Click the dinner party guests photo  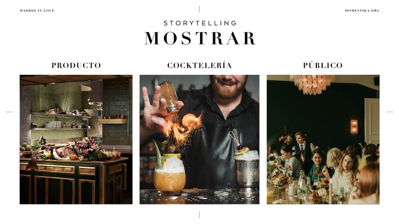pos(323,139)
